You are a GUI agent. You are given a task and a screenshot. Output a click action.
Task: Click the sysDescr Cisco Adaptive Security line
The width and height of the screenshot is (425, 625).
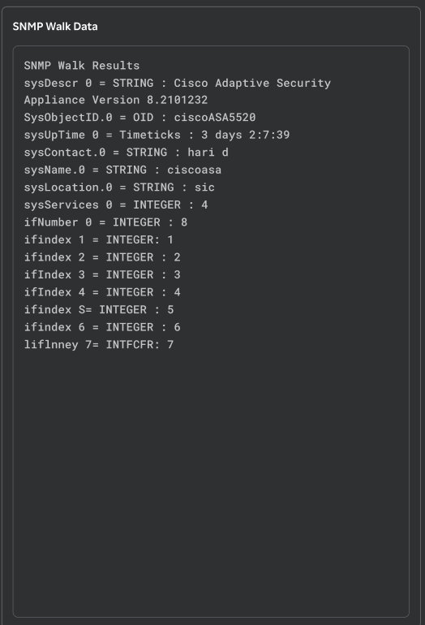178,83
